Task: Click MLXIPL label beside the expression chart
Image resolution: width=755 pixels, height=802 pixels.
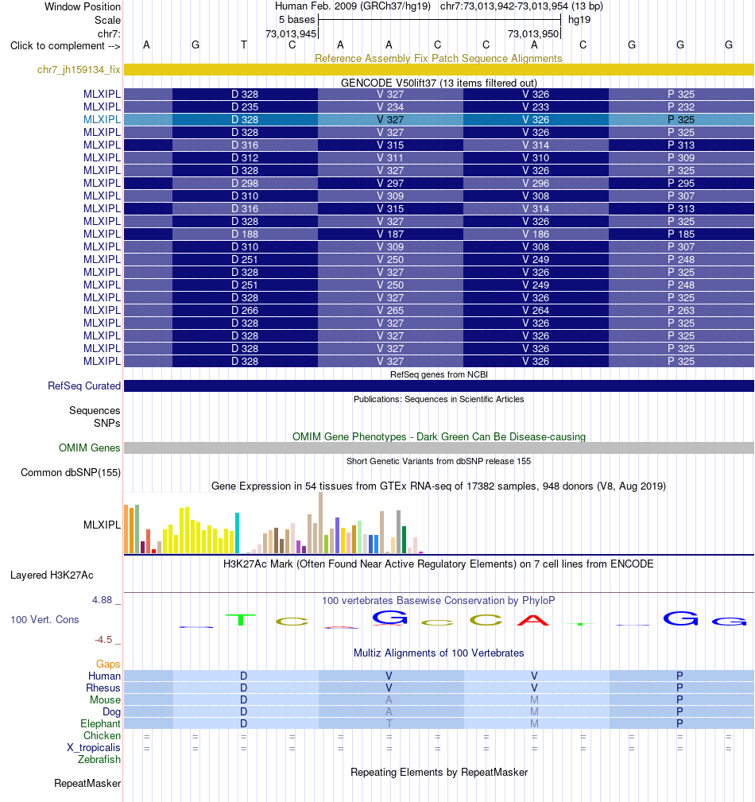Action: point(102,525)
